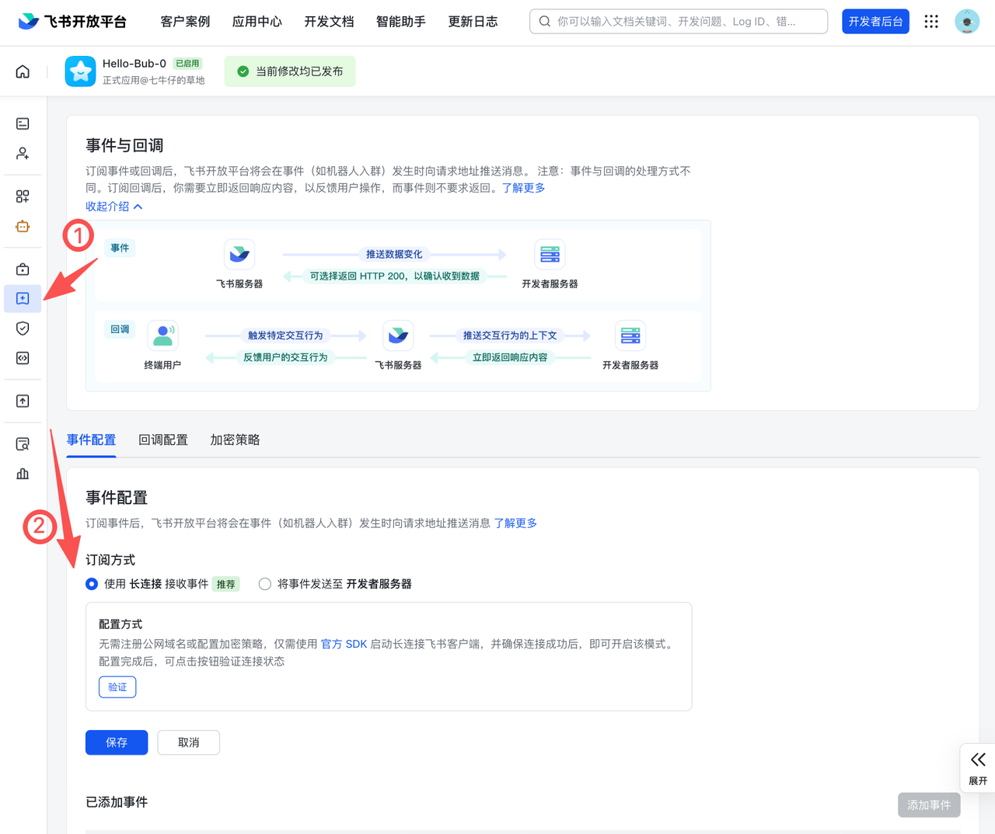Open the add features grid sidebar icon

(x=23, y=196)
